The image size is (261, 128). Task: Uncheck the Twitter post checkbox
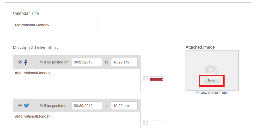(20, 106)
